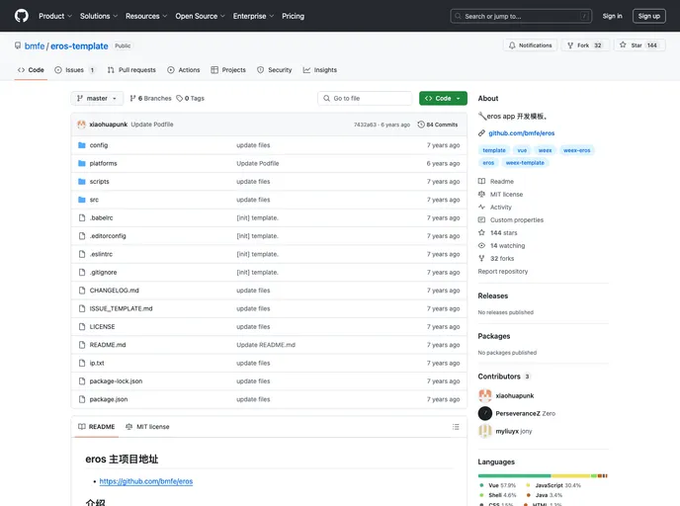This screenshot has height=506, width=680.
Task: Click the link icon beside github.com/bmfe/eros
Action: (481, 133)
